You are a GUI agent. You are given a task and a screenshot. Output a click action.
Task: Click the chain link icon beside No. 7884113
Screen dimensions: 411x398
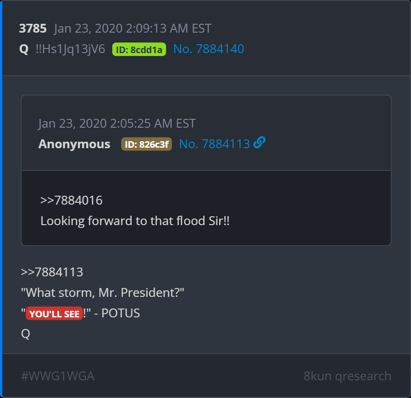[x=259, y=143]
